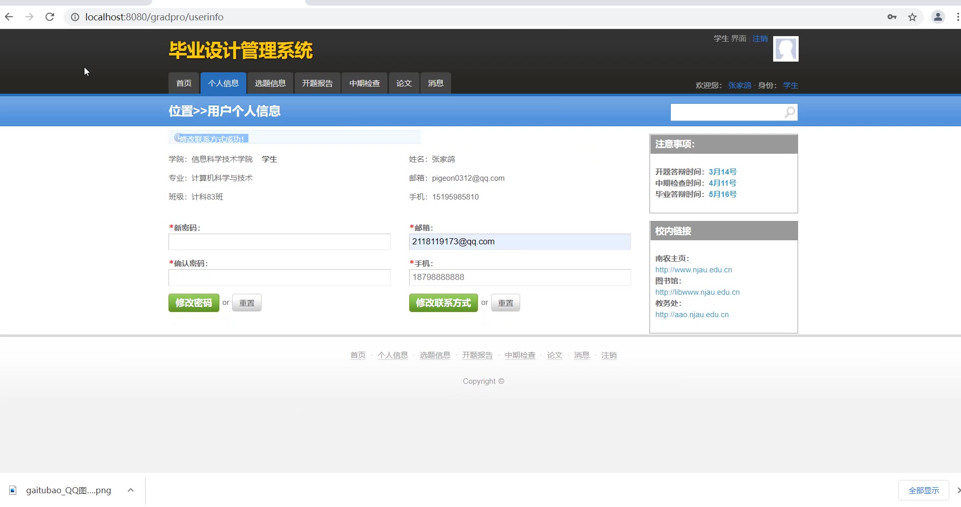
Task: Click the site info icon in address bar
Action: click(x=75, y=17)
